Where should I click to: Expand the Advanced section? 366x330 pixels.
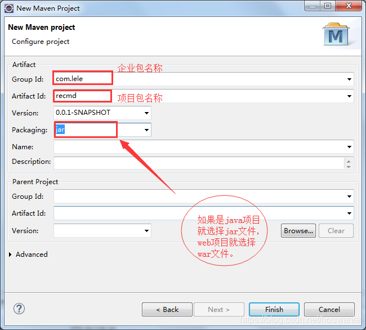10,255
